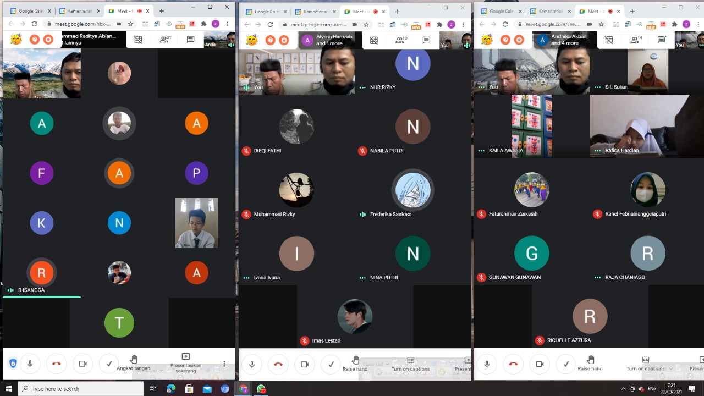Mute the microphone next to the blue shield icon
Viewport: 704px width, 396px height.
click(30, 364)
